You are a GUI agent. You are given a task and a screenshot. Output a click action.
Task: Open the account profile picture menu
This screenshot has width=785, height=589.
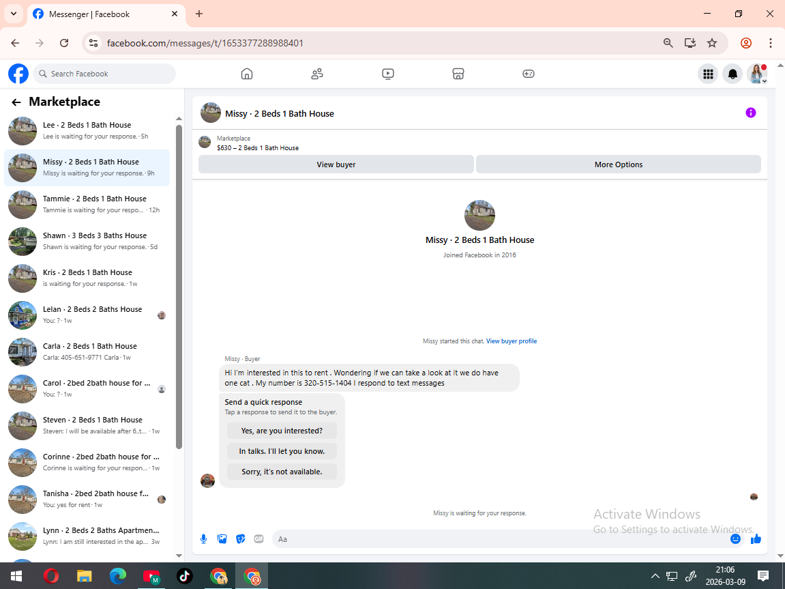[757, 74]
